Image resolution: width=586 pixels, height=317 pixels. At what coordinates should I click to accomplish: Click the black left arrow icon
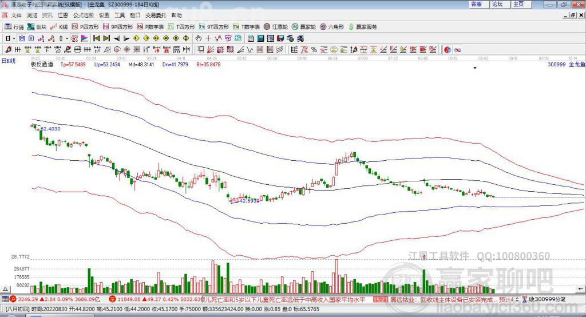coord(117,38)
